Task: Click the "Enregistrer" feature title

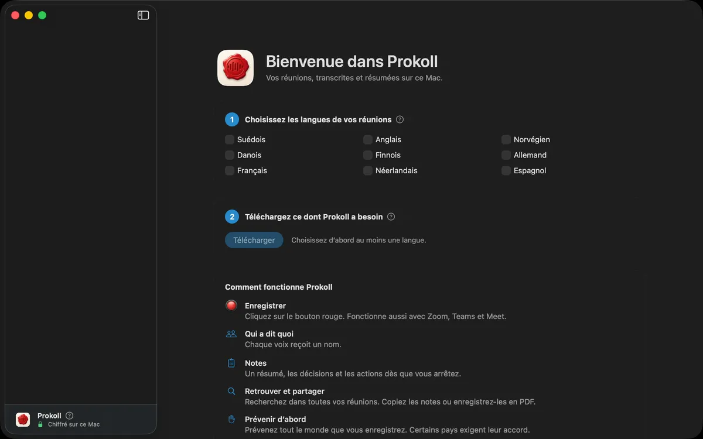Action: point(265,306)
